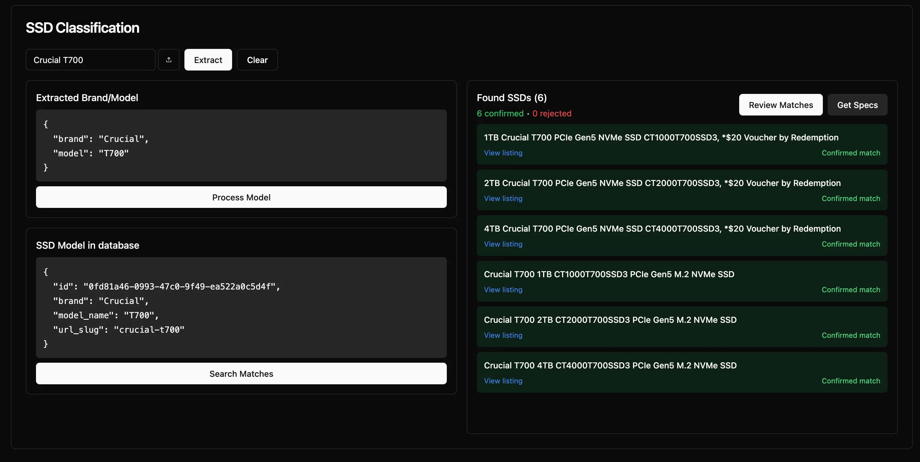Viewport: 920px width, 462px height.
Task: Open View listing for Crucial T700 4TB M.2 NVMe SSD
Action: (x=503, y=381)
